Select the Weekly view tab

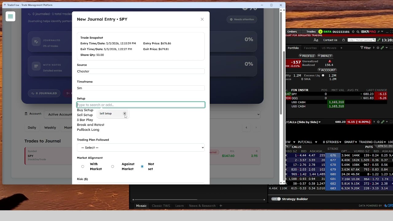50,127
